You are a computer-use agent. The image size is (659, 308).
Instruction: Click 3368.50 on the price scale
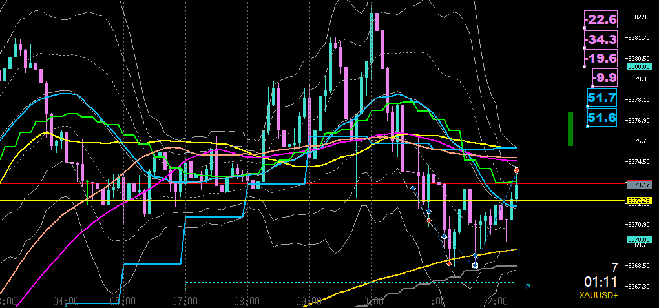point(639,265)
